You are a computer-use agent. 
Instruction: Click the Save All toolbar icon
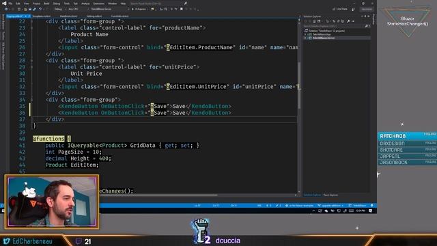[x=34, y=9]
